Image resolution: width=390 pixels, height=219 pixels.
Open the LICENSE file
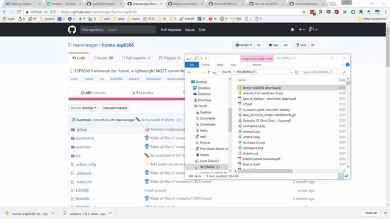tap(82, 190)
